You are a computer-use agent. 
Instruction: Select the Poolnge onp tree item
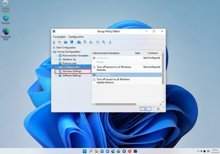coord(69,63)
